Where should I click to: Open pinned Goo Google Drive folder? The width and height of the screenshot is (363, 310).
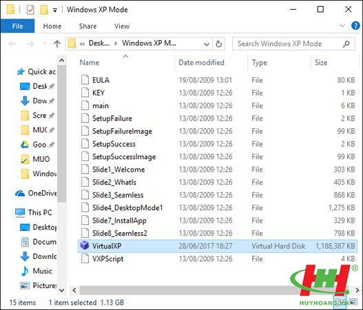pos(37,145)
